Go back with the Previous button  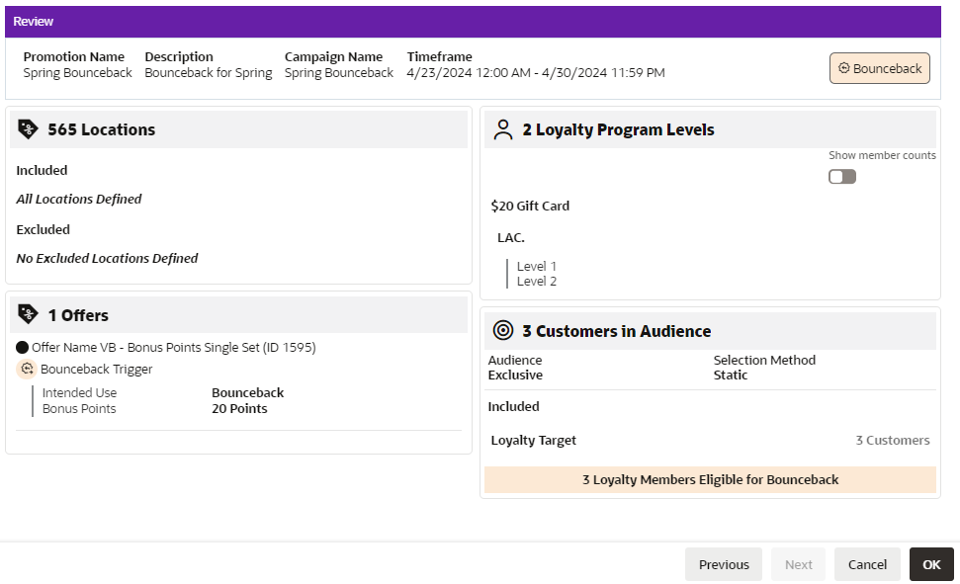724,564
